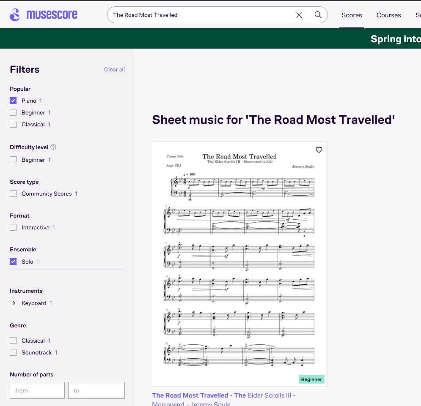Viewport: 421px width, 406px height.
Task: Open the sheet music preview thumbnail
Action: click(x=240, y=264)
